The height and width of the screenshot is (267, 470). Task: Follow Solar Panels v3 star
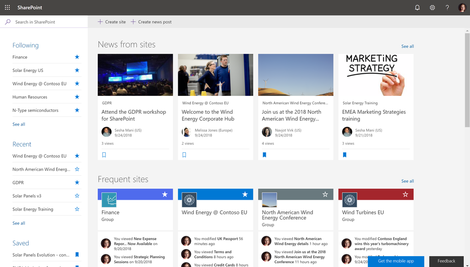pos(77,196)
